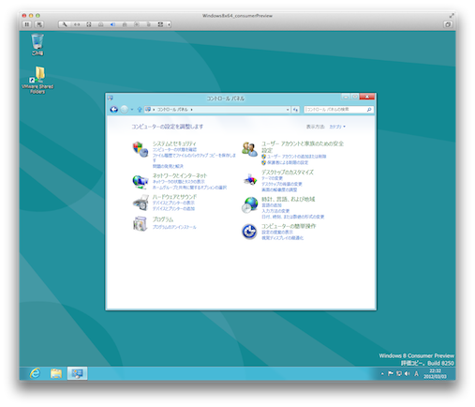Click the find and fix problems link

(x=168, y=166)
